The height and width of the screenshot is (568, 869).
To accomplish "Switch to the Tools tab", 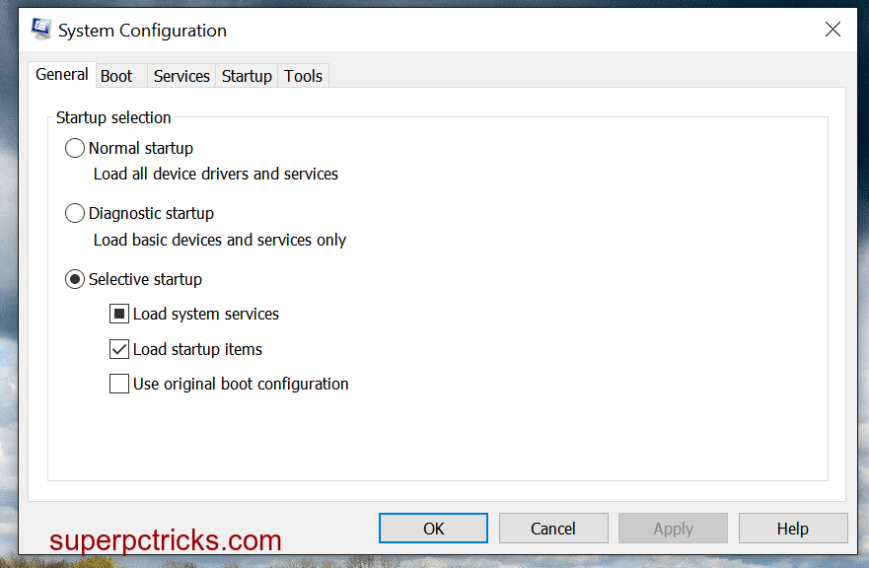I will coord(303,76).
